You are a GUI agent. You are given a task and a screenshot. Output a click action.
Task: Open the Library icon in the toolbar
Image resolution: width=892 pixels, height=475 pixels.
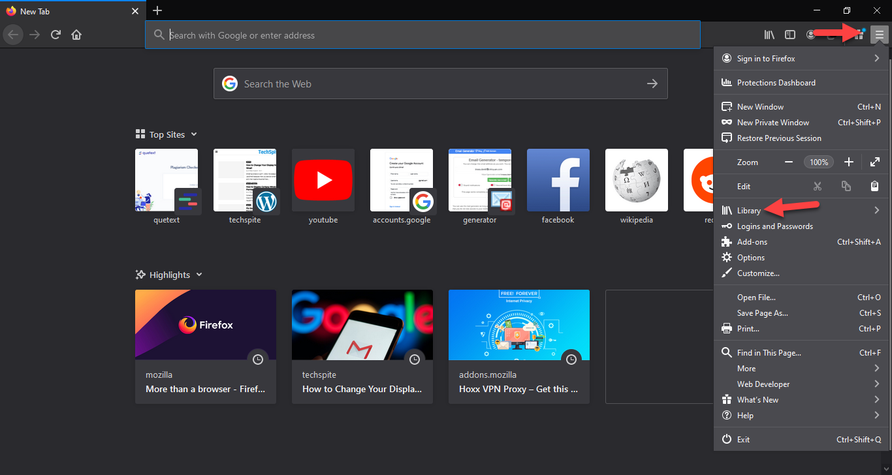(x=769, y=35)
